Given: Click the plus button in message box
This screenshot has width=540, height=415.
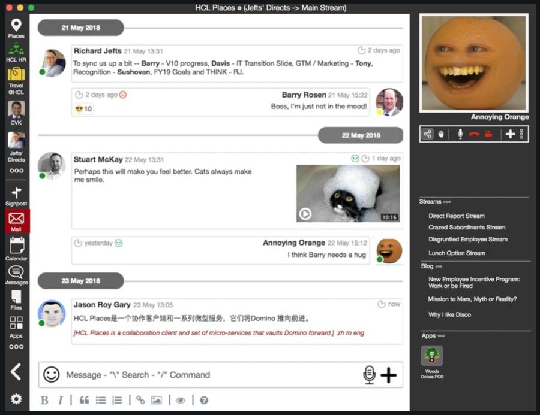Looking at the screenshot, I should tap(388, 375).
